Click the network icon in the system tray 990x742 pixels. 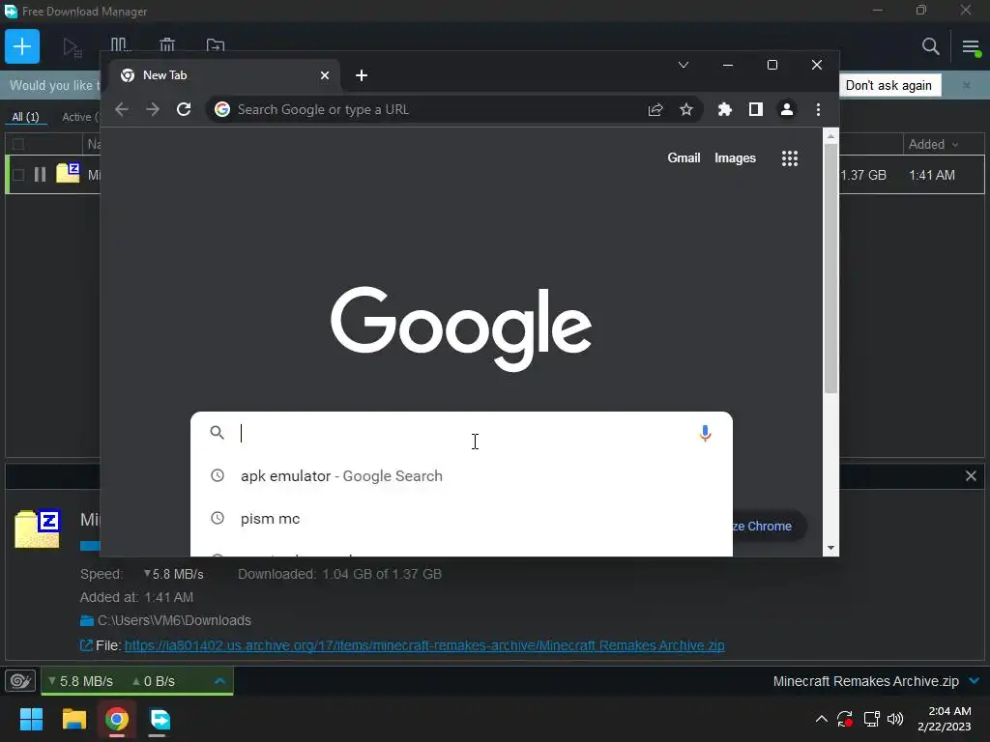(871, 719)
